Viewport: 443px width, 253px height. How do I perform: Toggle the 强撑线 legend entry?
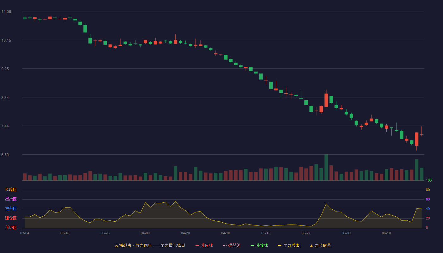pos(259,245)
